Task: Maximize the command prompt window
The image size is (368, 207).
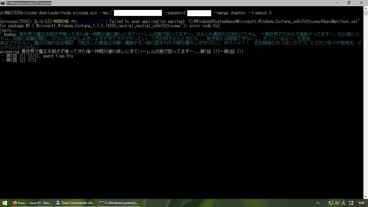Action: pyautogui.click(x=349, y=3)
